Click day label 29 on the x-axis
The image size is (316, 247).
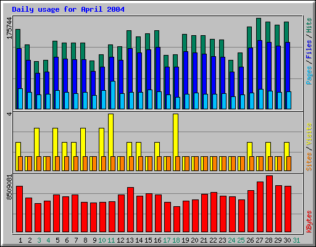pyautogui.click(x=278, y=240)
